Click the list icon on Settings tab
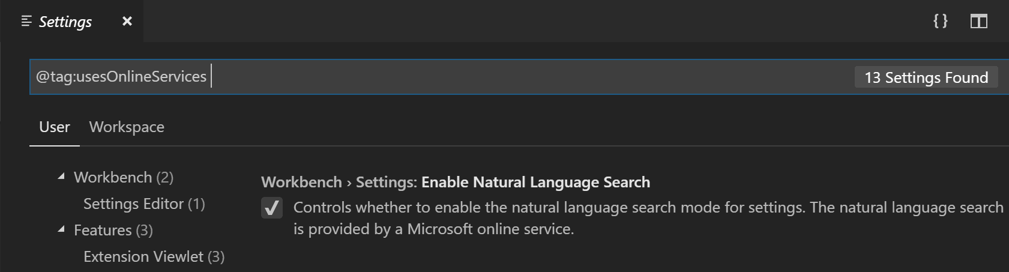Viewport: 1009px width, 272px height. [x=26, y=22]
